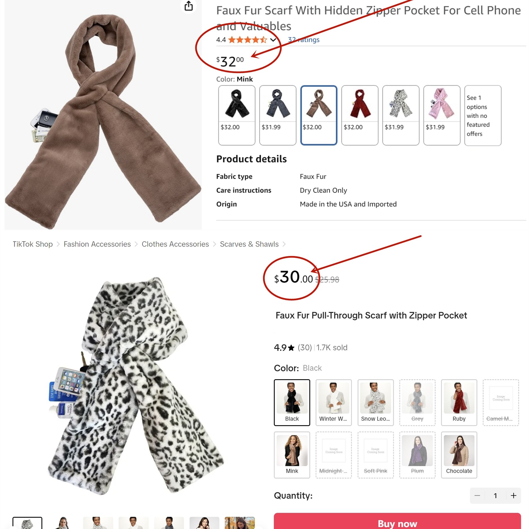Image resolution: width=529 pixels, height=529 pixels.
Task: Pick the Chocolate color variant
Action: pyautogui.click(x=459, y=455)
